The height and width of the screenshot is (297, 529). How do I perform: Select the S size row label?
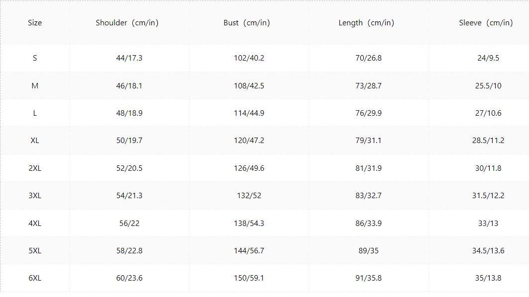point(35,58)
